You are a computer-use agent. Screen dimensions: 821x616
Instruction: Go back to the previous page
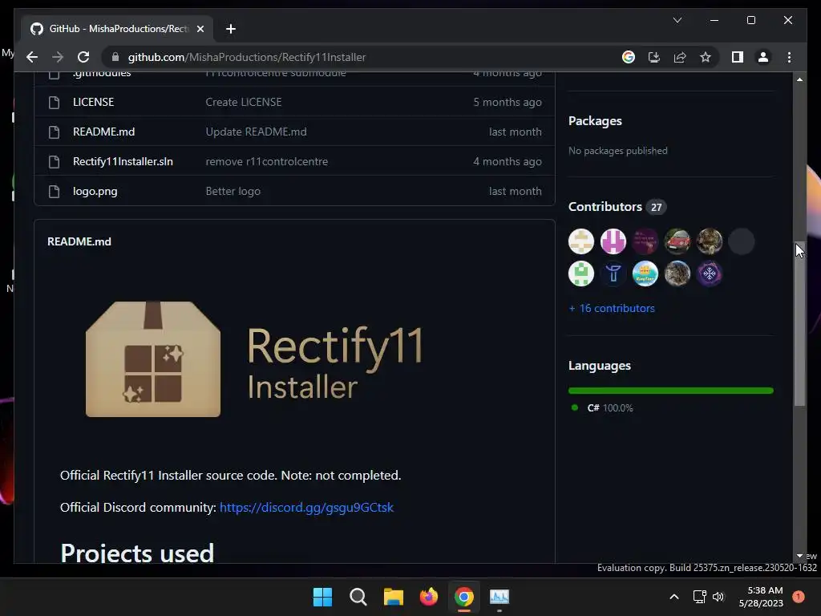[32, 57]
